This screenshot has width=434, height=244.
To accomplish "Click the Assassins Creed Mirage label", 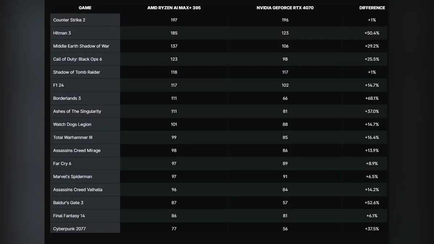I will 77,150.
